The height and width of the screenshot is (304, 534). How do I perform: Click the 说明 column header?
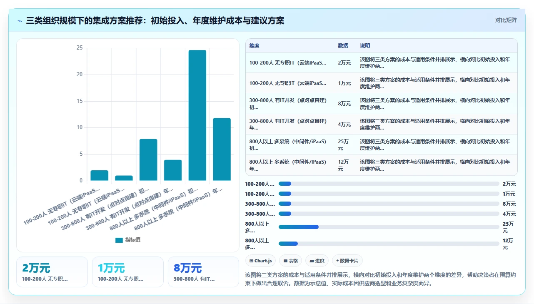[365, 46]
